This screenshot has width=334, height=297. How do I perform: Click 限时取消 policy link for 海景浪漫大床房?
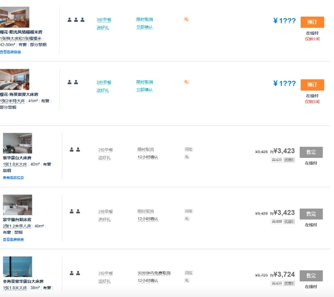coord(144,82)
